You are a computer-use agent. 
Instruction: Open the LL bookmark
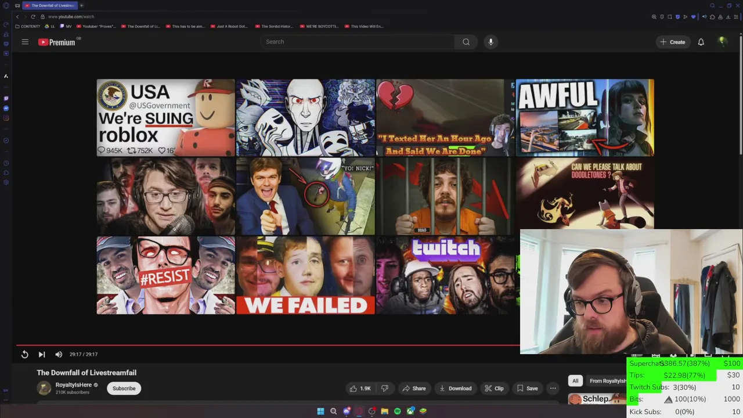pos(50,26)
